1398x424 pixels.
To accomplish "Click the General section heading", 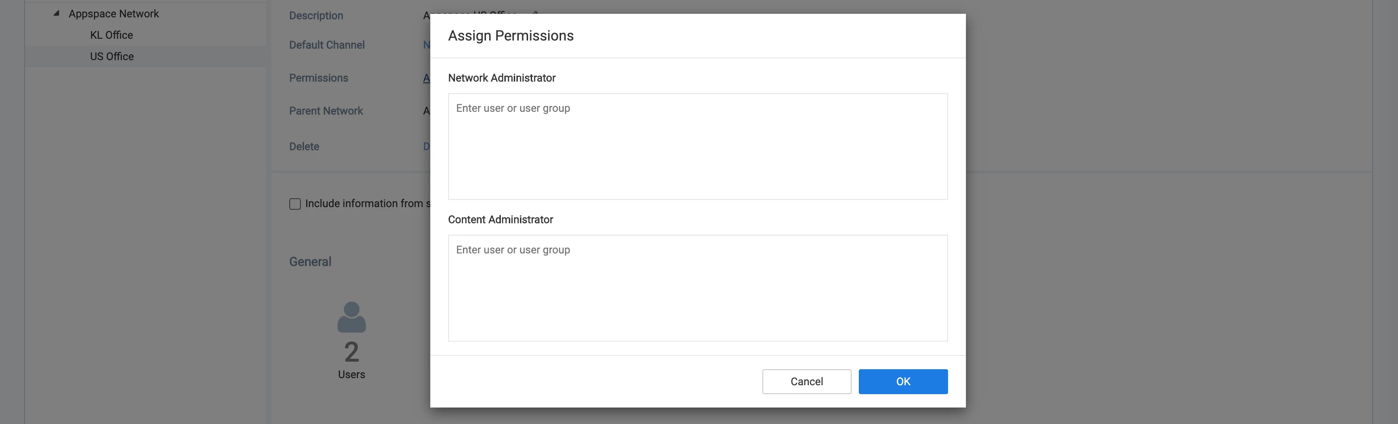I will [x=310, y=262].
